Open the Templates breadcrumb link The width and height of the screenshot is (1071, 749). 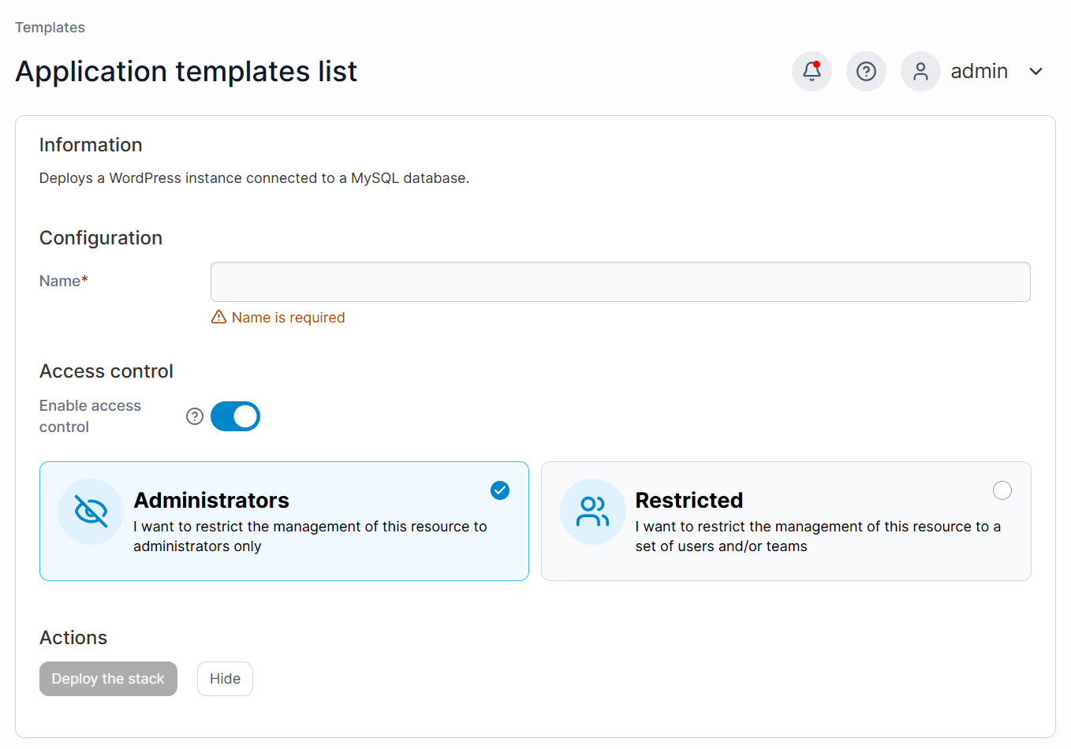[49, 27]
